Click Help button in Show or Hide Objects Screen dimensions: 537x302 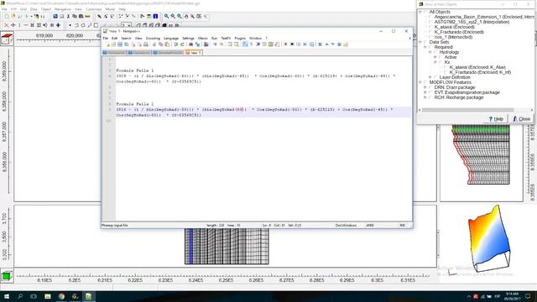(x=496, y=119)
